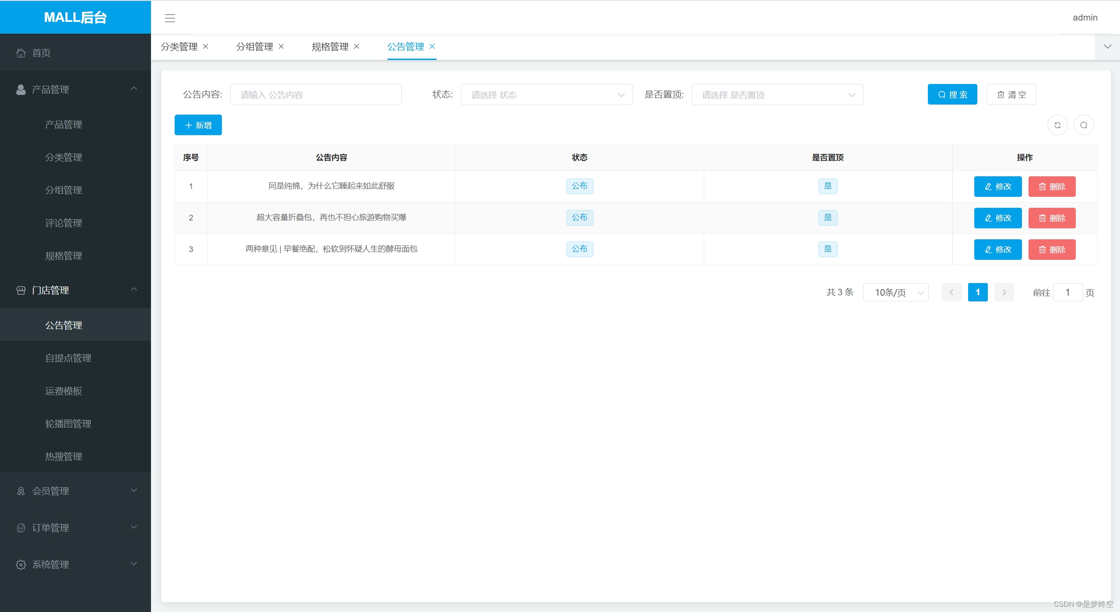Click the document icon next to 订单管理
Image resolution: width=1120 pixels, height=612 pixels.
click(21, 528)
